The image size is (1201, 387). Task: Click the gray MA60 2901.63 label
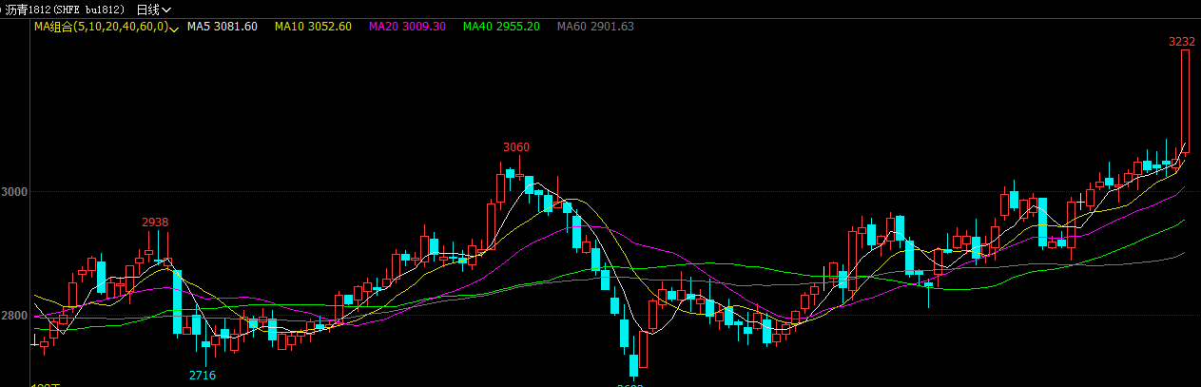(x=595, y=27)
